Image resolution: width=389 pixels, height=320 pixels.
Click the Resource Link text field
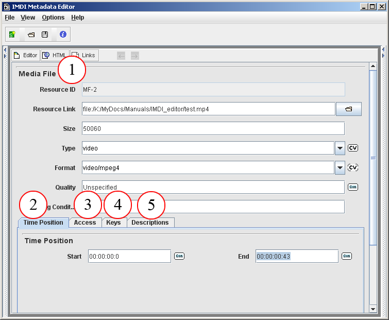209,109
